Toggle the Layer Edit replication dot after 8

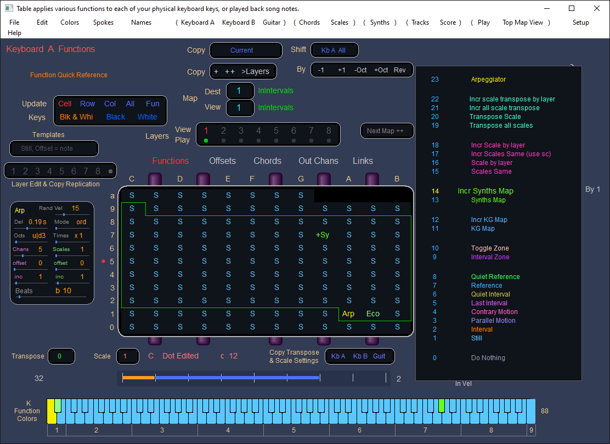[x=110, y=171]
